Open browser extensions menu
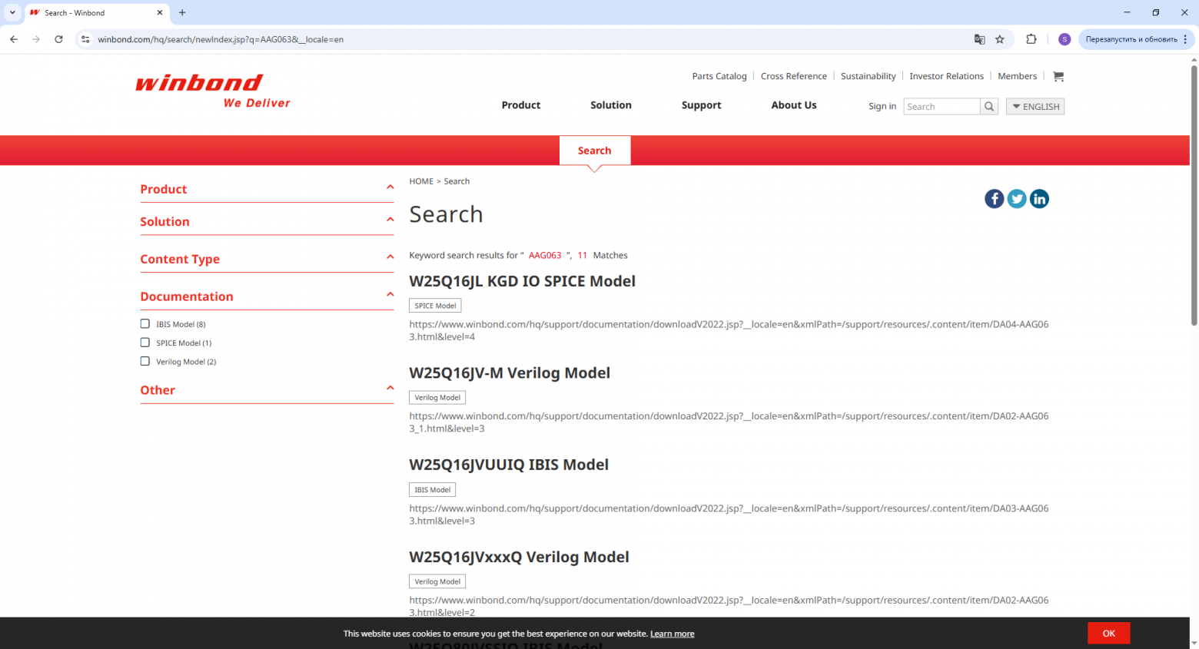The width and height of the screenshot is (1199, 649). tap(1031, 39)
